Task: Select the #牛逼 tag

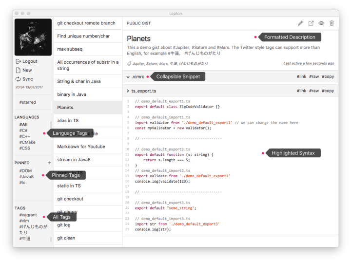Action: coord(25,239)
